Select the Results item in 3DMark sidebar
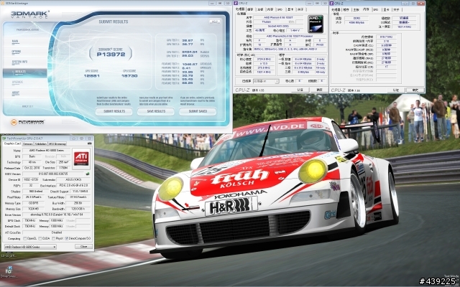 [x=24, y=72]
